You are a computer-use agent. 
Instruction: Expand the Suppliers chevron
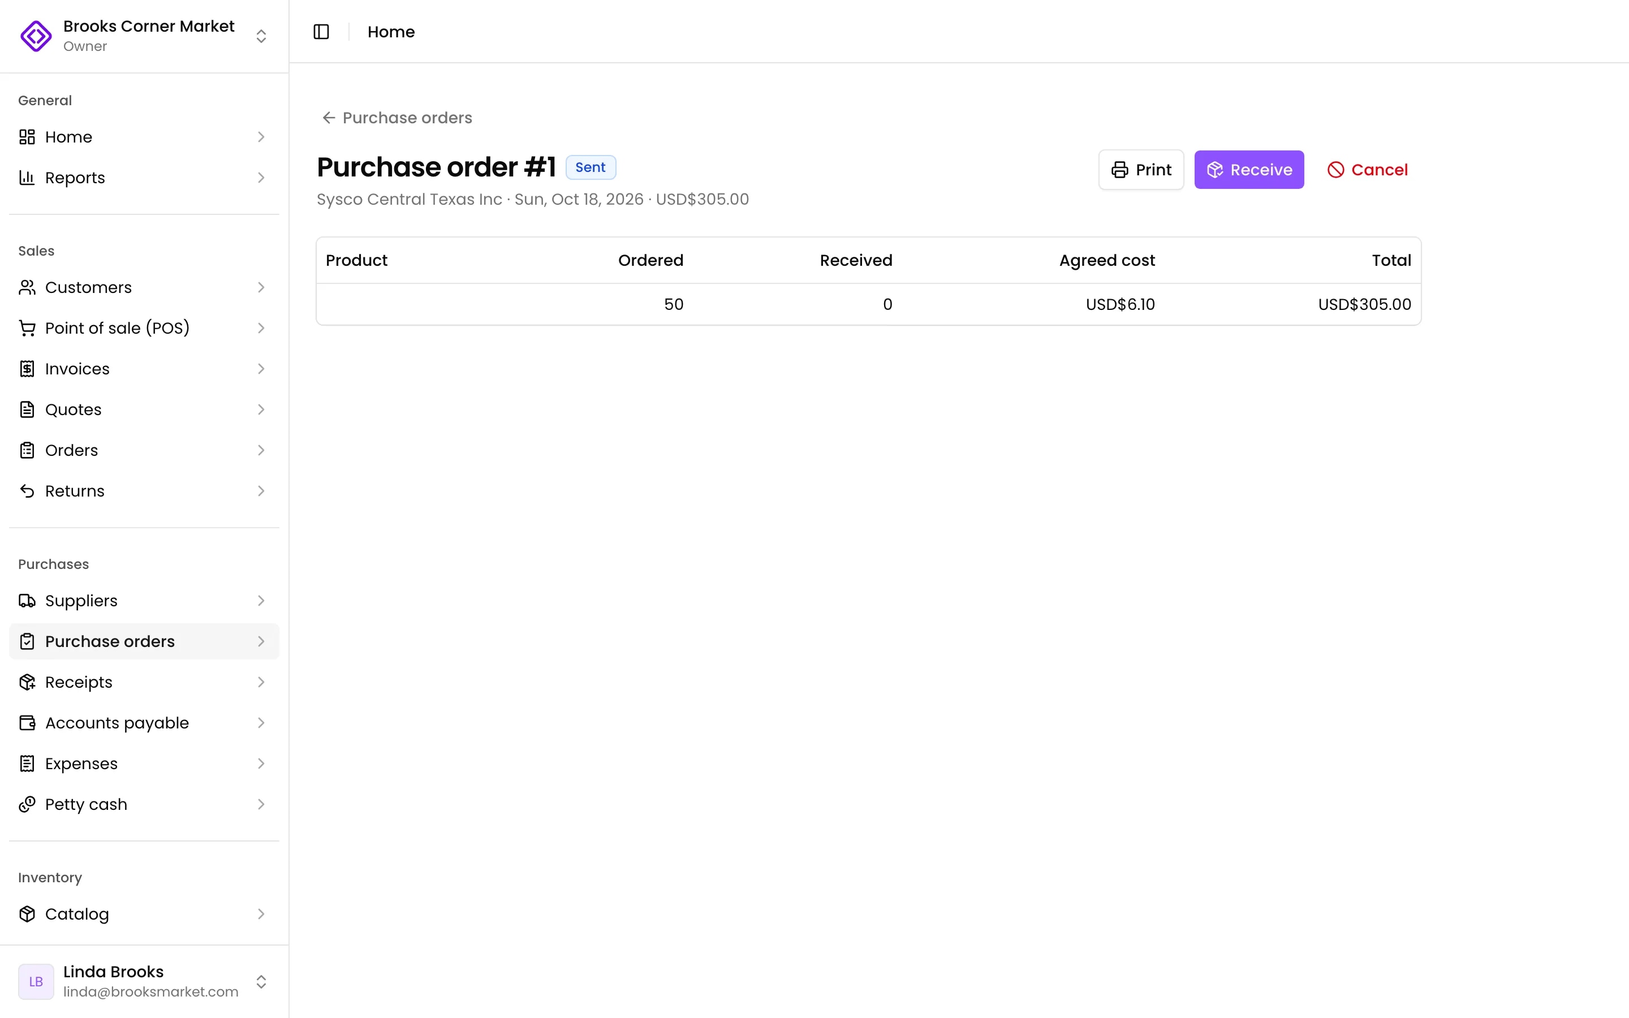(261, 601)
